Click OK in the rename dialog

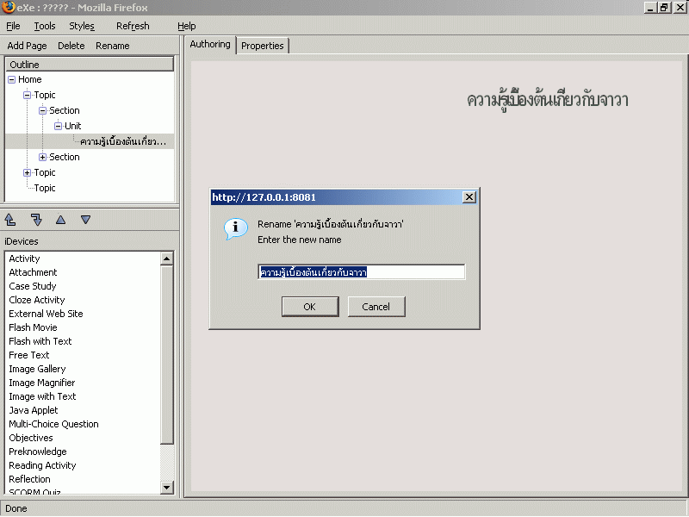(x=310, y=307)
